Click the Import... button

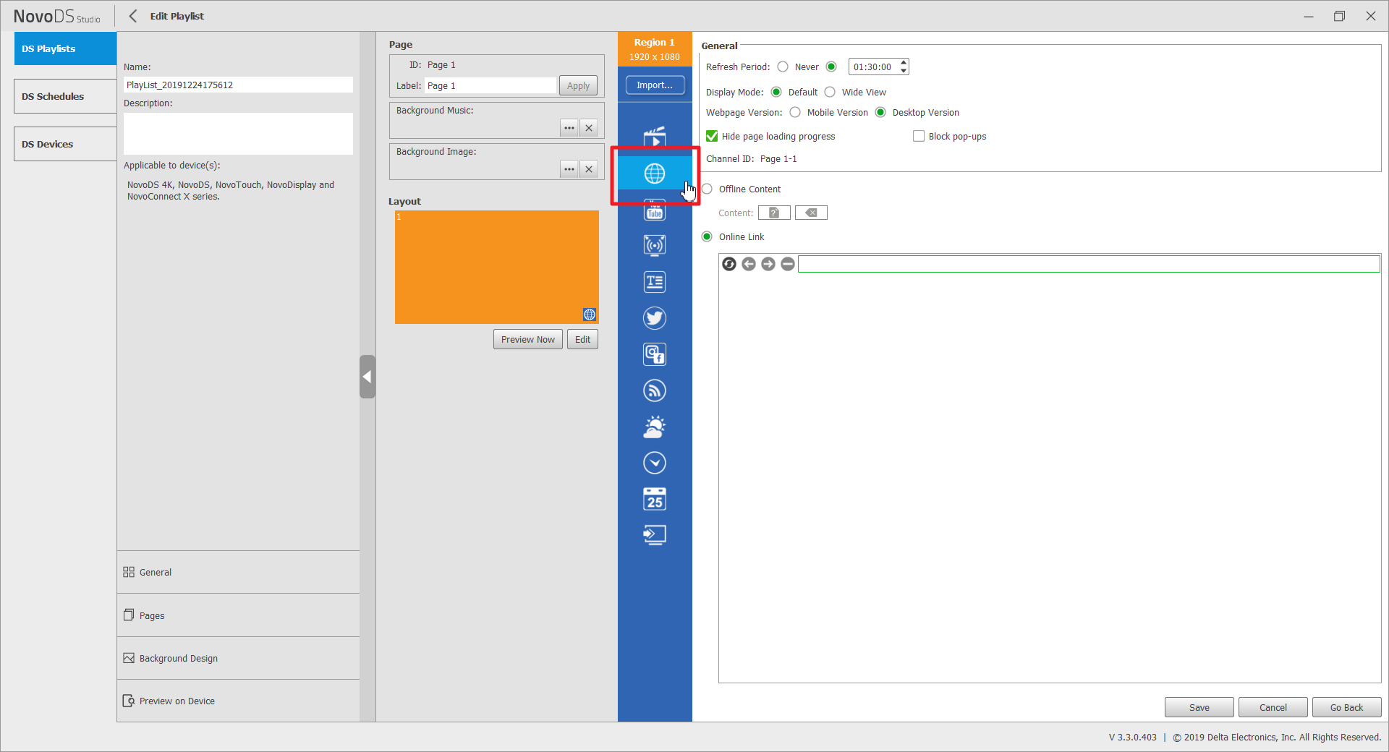[655, 85]
